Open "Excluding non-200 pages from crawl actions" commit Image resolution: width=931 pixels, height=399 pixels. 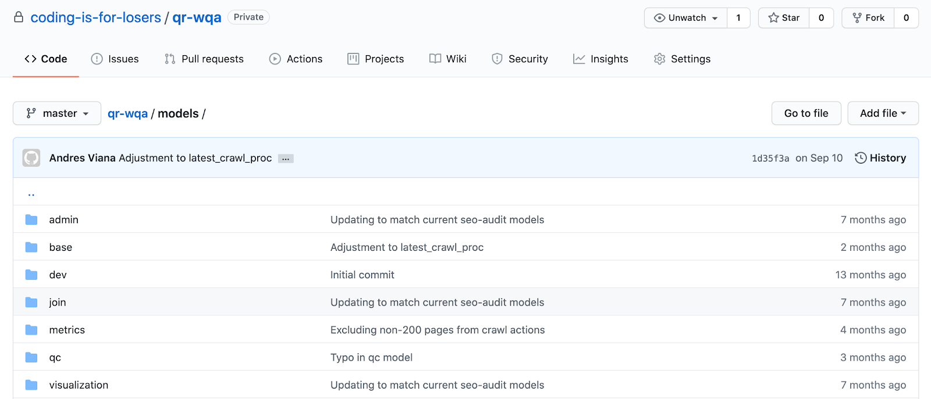pyautogui.click(x=438, y=330)
